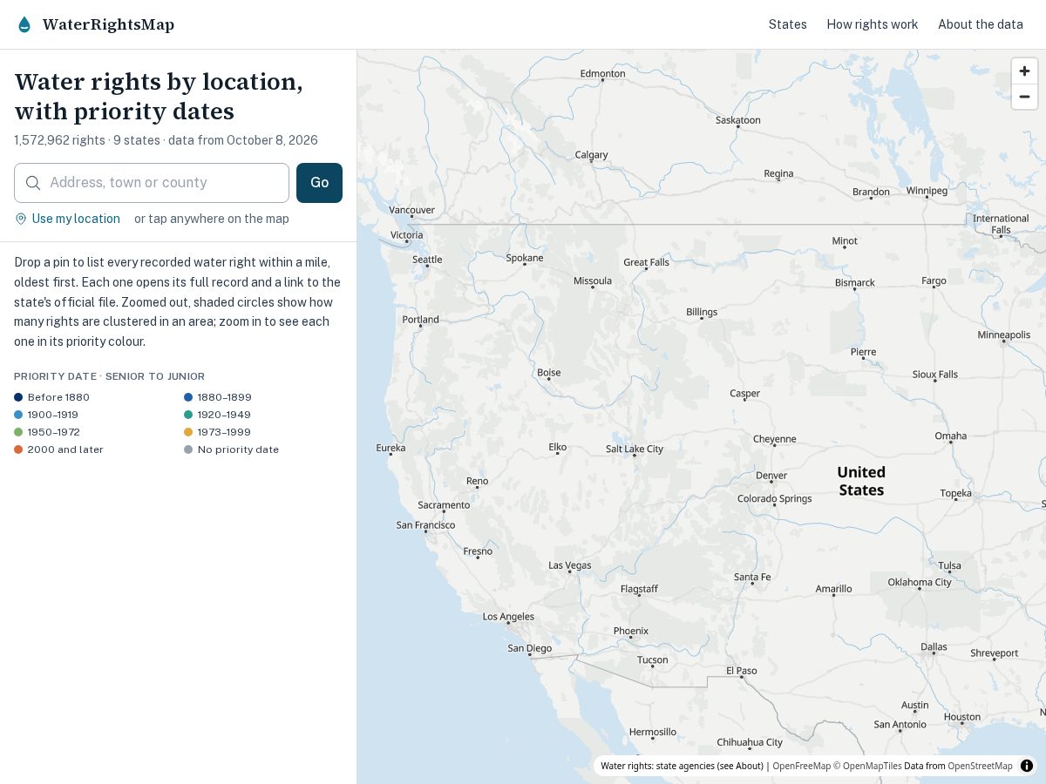Image resolution: width=1046 pixels, height=784 pixels.
Task: Open About the data page
Action: click(x=981, y=24)
